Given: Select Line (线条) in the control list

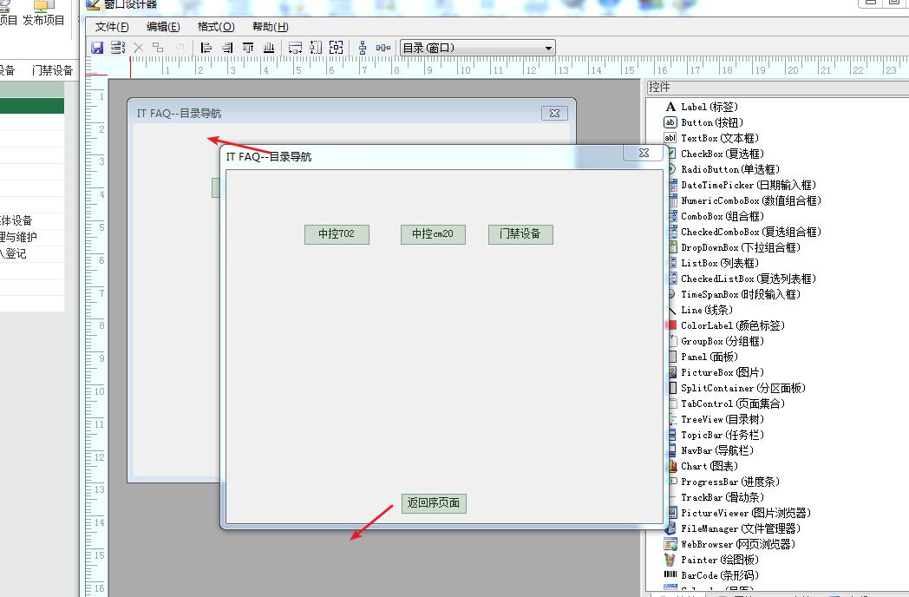Looking at the screenshot, I should click(x=706, y=311).
